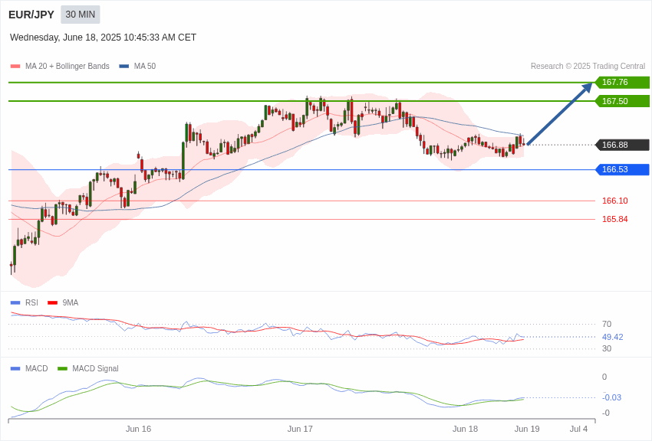Screen dimensions: 652x441
Task: Click the MA 50 legend label
Action: [145, 67]
